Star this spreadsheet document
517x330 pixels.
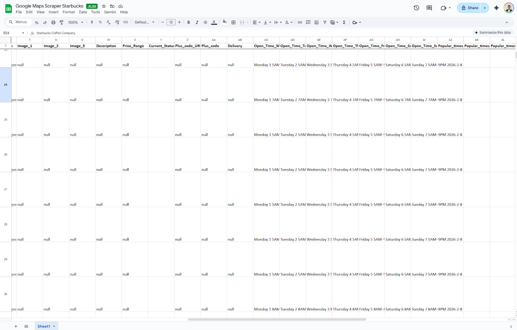104,6
